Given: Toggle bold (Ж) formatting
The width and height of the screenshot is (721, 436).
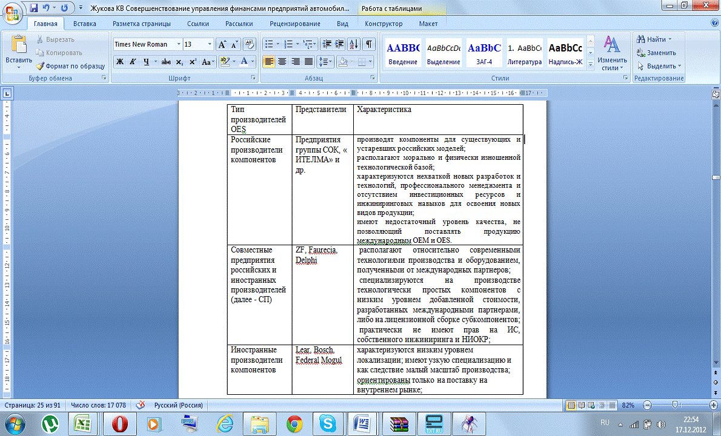Looking at the screenshot, I should (120, 62).
